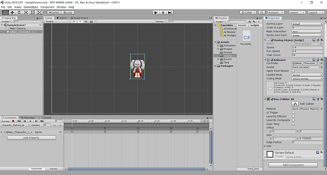Click the add animation event icon
This screenshot has width=327, height=175.
pos(60,125)
